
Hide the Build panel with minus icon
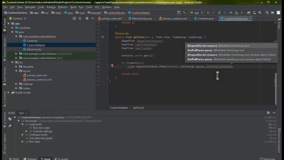pos(274,112)
